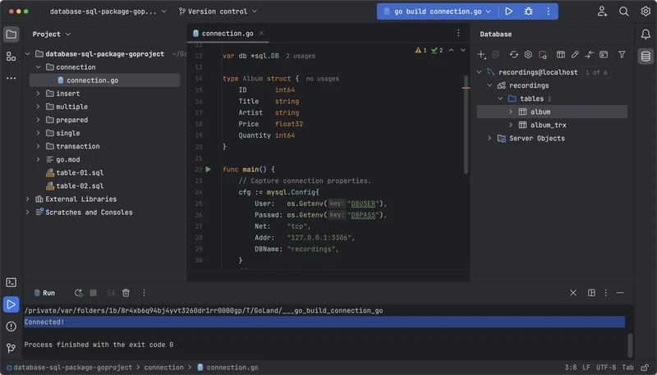Run the connection.go build configuration

pyautogui.click(x=509, y=11)
